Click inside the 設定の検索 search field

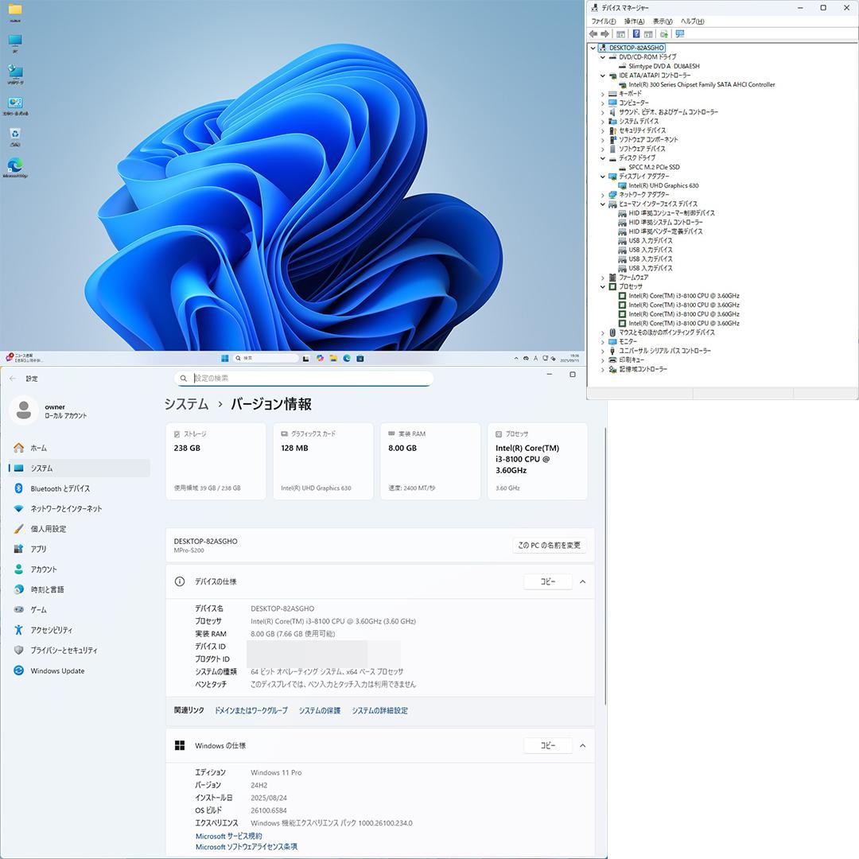coord(305,378)
